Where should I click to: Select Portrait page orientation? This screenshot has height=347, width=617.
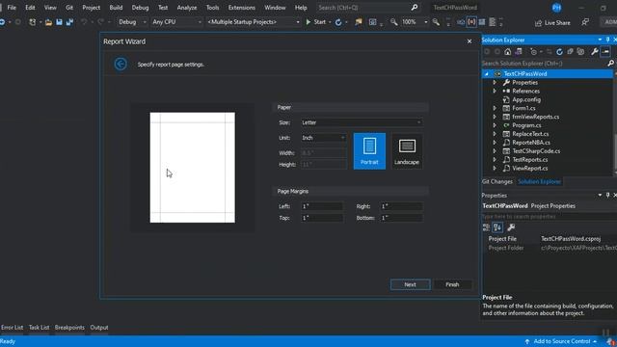[369, 151]
